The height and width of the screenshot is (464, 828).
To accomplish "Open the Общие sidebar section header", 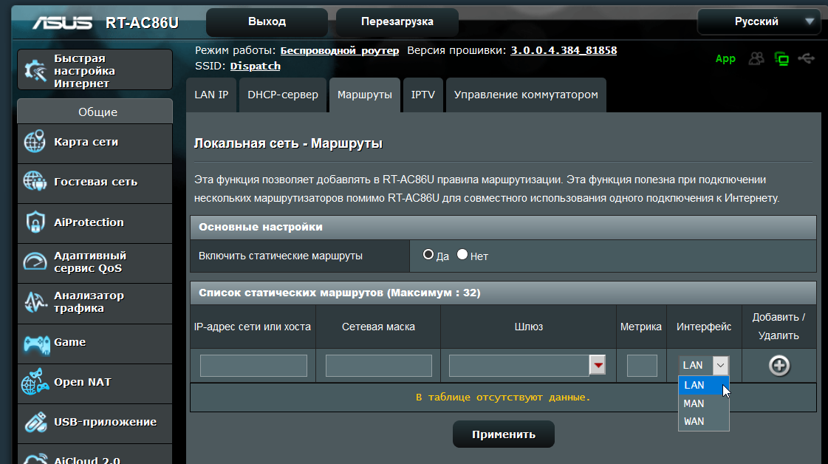I will click(x=95, y=112).
